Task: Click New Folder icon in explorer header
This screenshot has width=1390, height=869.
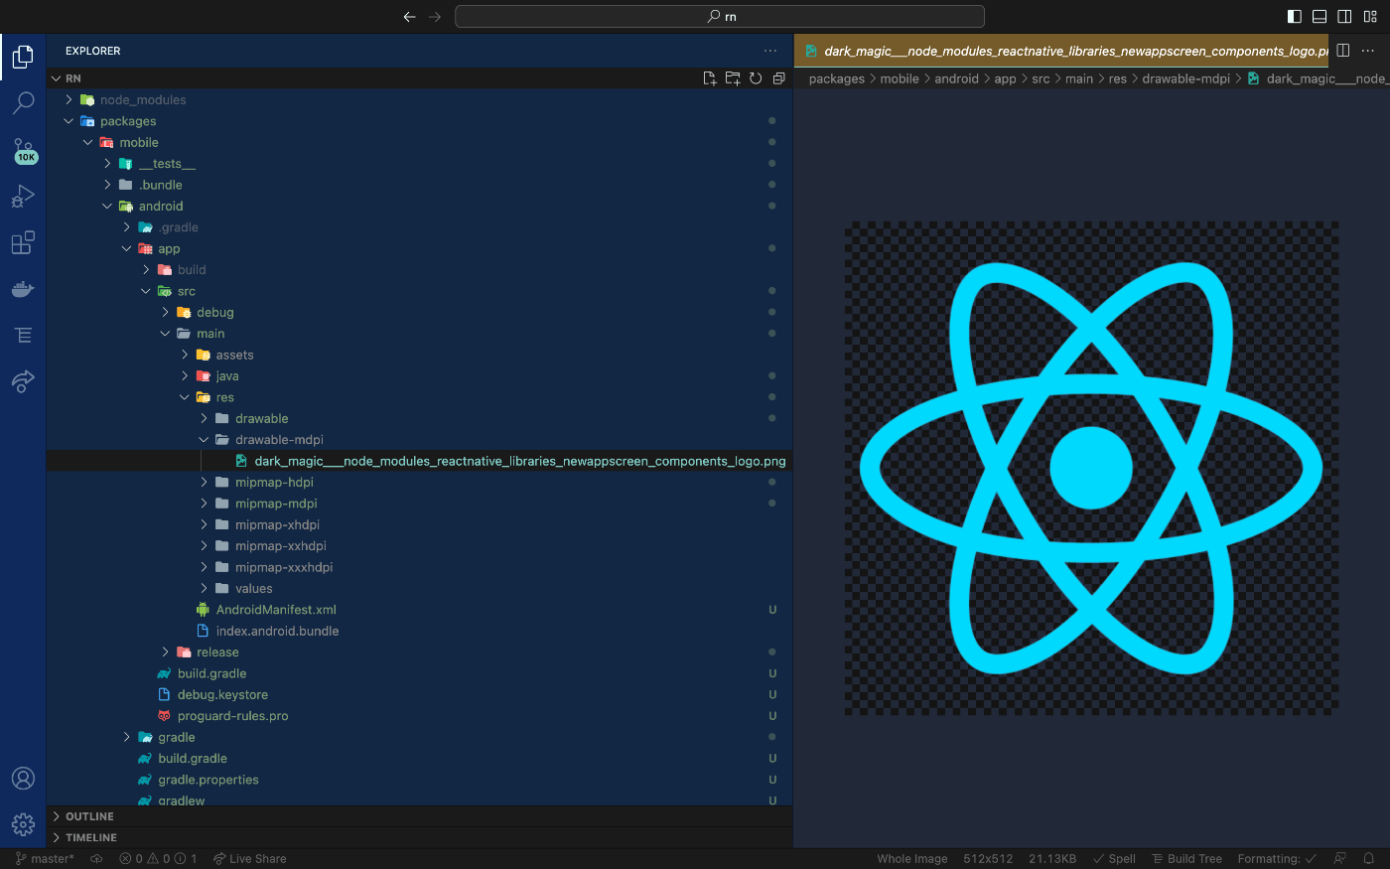Action: coord(733,78)
